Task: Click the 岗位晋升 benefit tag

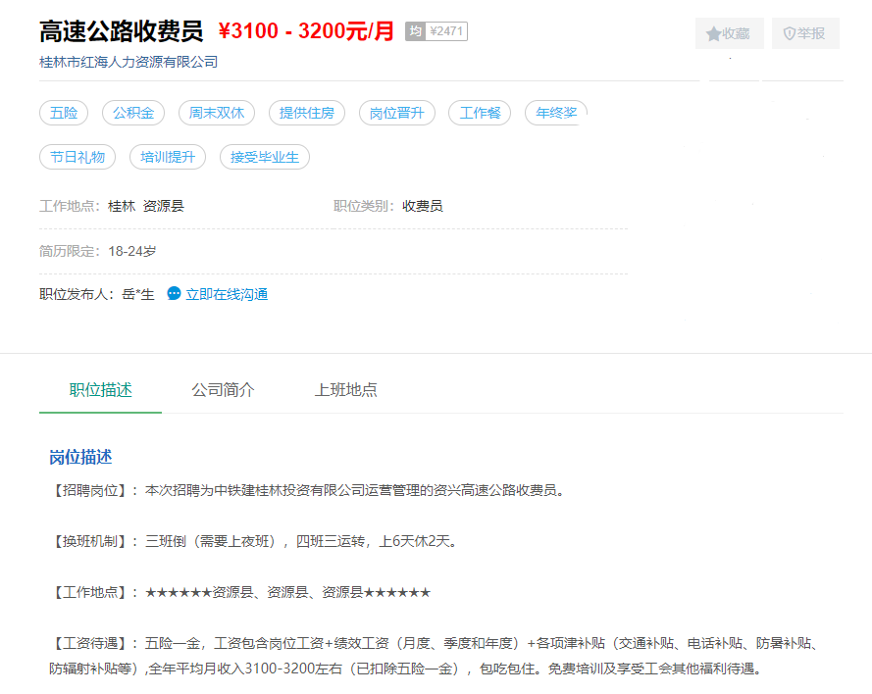Action: click(397, 113)
